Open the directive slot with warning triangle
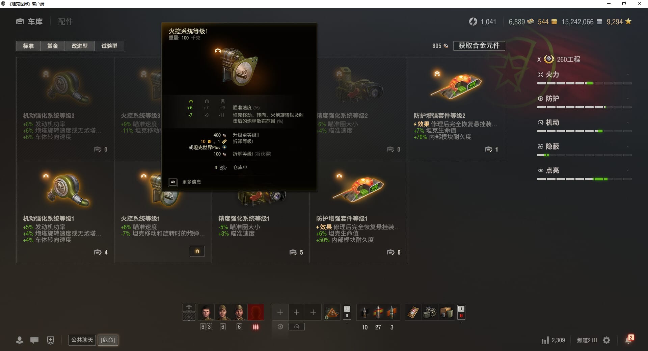Screen dimensions: 648x351 [x=332, y=312]
